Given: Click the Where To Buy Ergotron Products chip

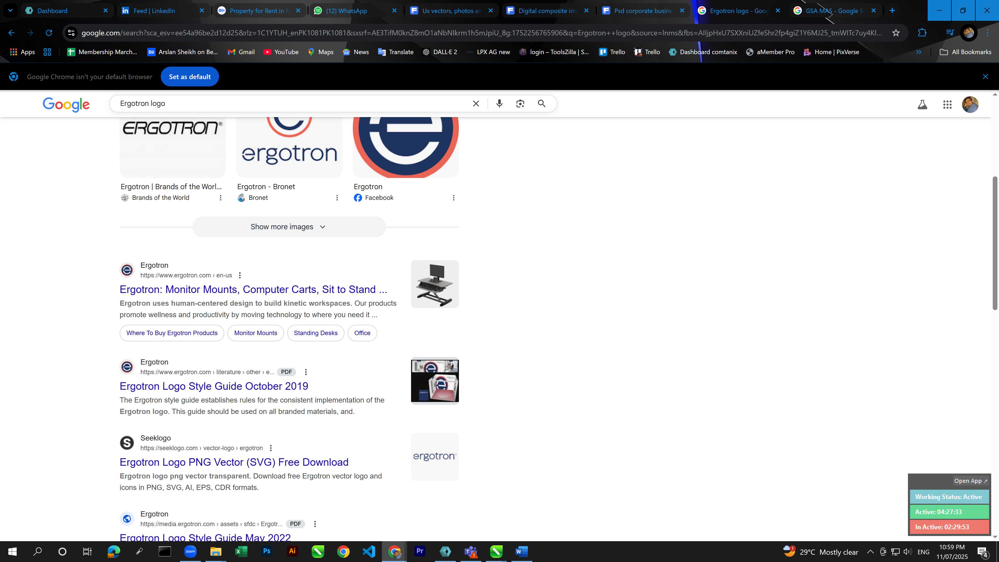Looking at the screenshot, I should click(172, 333).
